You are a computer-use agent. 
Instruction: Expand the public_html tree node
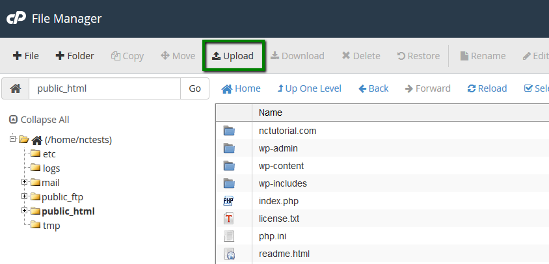tap(25, 211)
